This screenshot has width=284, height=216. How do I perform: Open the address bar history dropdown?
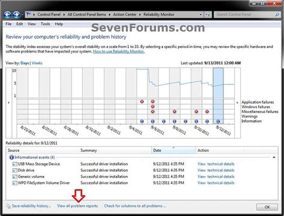(x=201, y=14)
